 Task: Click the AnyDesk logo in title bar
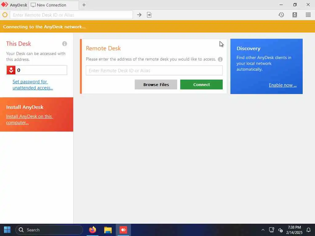[4, 5]
